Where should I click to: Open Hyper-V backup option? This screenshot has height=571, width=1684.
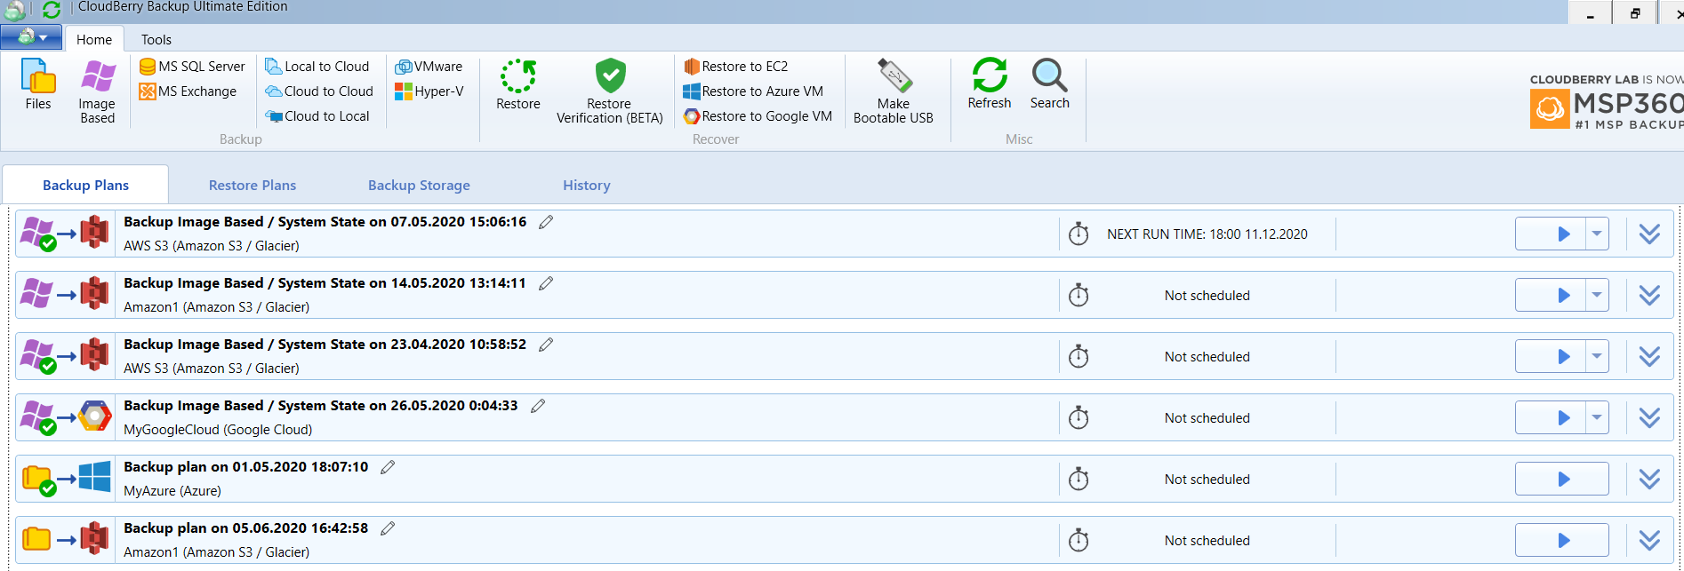click(x=429, y=91)
